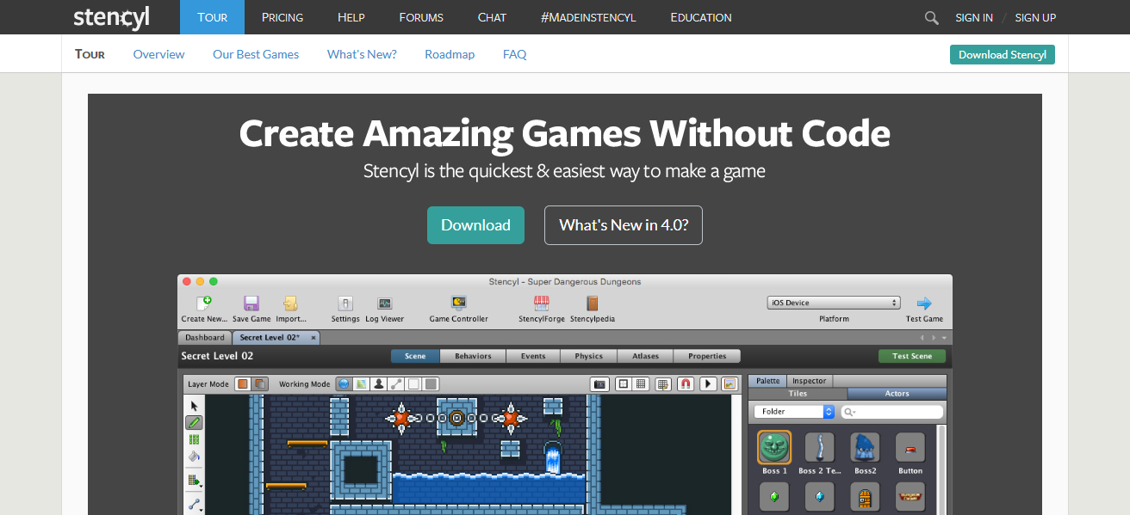Select the Button actor

[x=910, y=448]
